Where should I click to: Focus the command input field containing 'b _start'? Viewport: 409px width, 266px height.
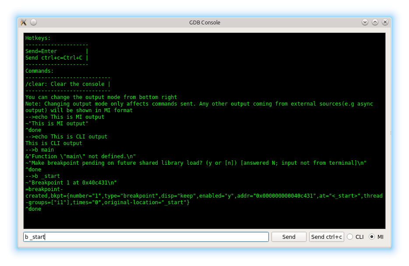point(146,237)
